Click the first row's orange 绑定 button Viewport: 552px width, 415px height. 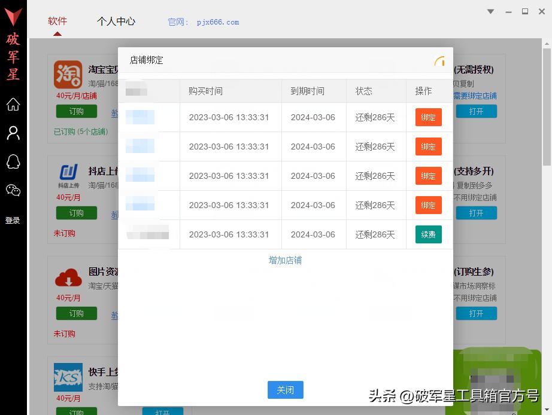tap(428, 117)
